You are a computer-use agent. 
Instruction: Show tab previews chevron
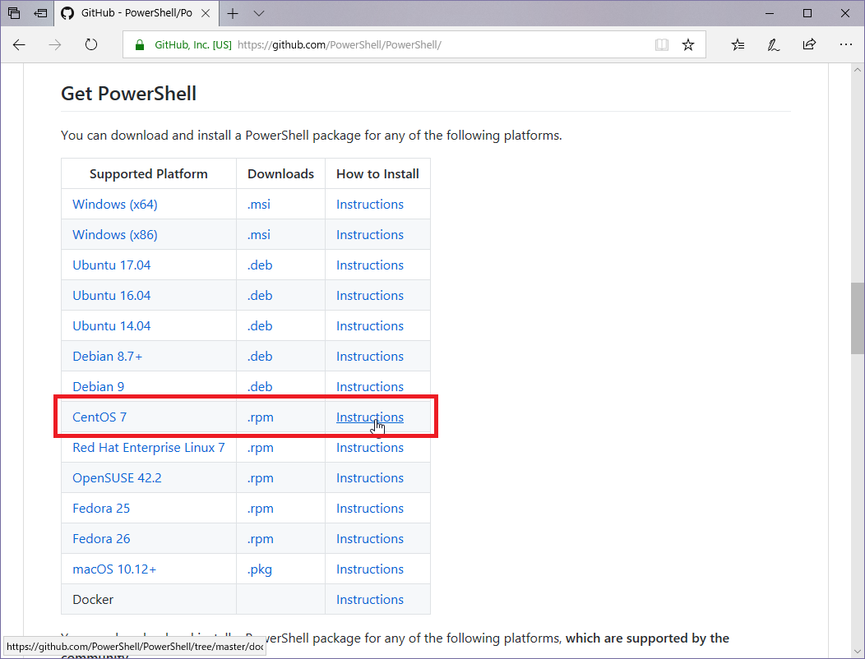[x=259, y=13]
